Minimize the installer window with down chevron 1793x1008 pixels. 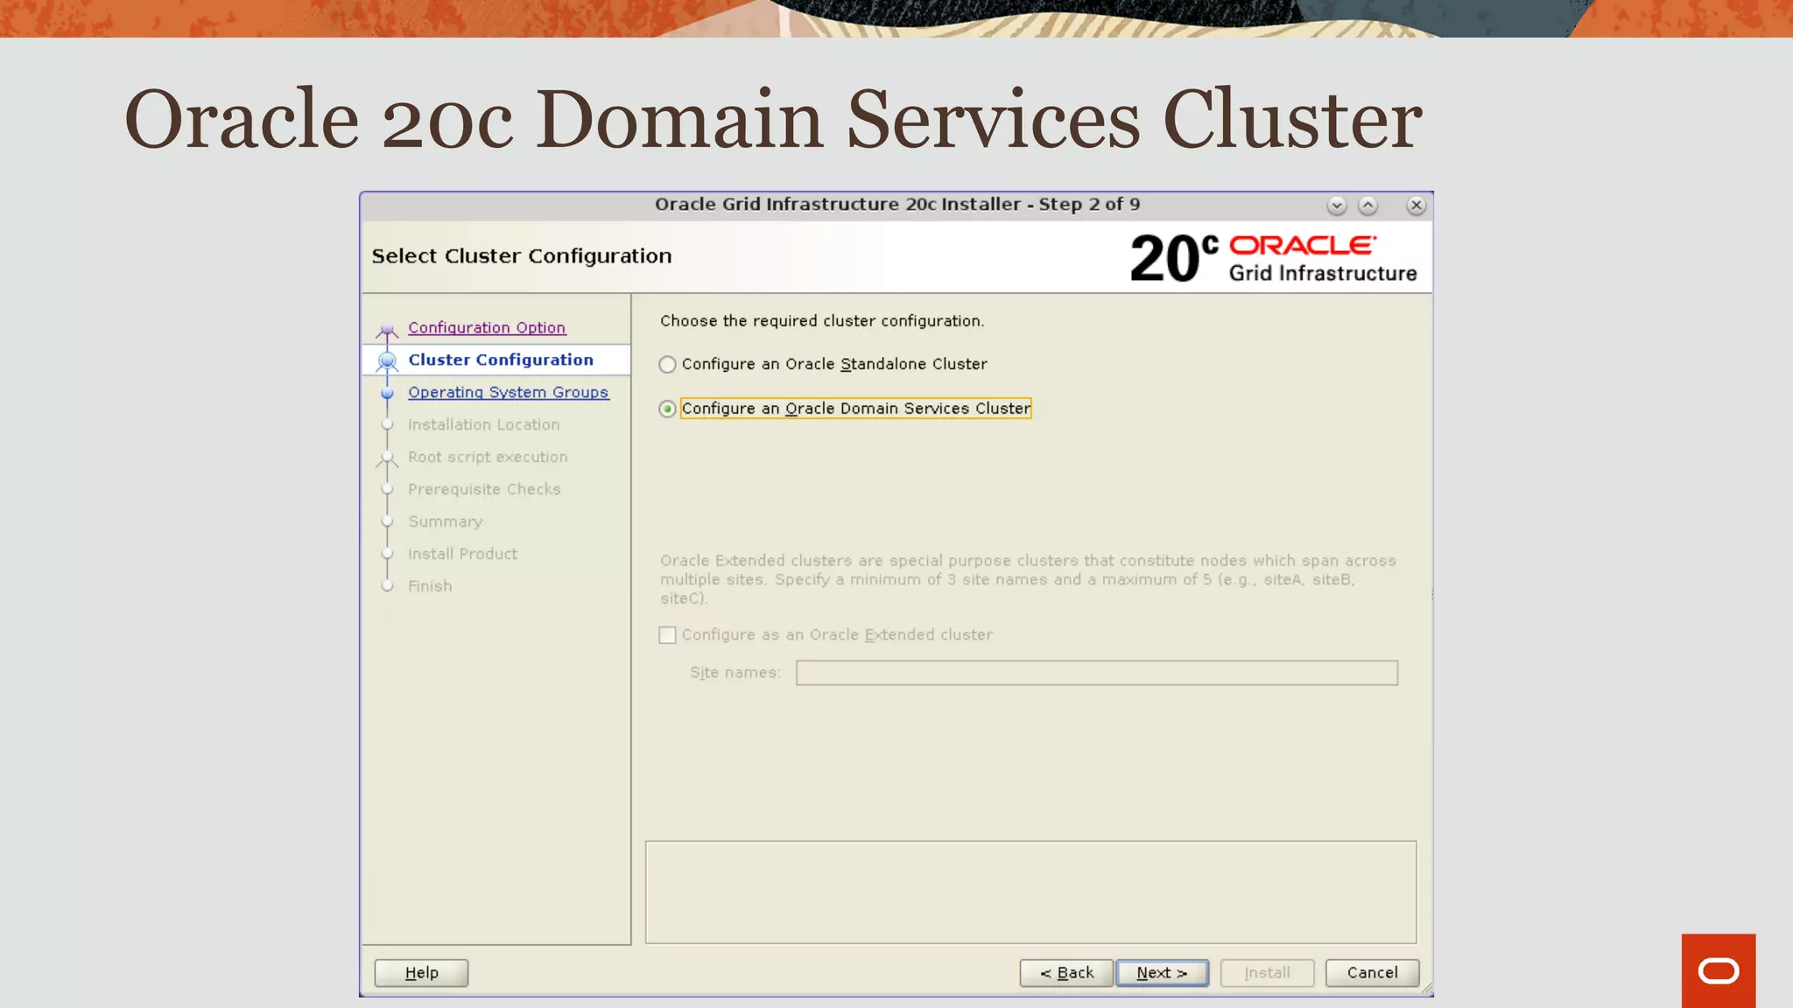1336,206
